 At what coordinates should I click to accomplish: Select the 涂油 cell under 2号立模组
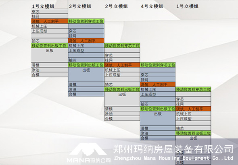pyautogui.click(x=122, y=113)
